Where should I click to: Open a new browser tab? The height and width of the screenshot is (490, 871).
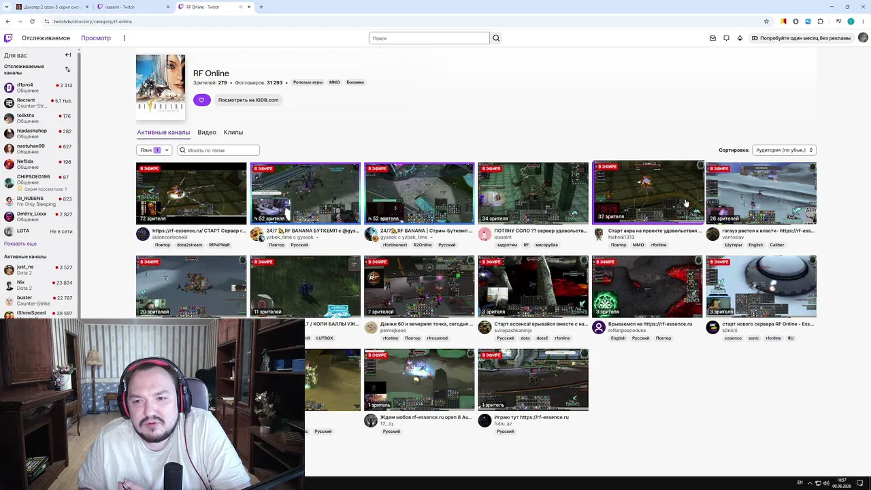pyautogui.click(x=261, y=7)
